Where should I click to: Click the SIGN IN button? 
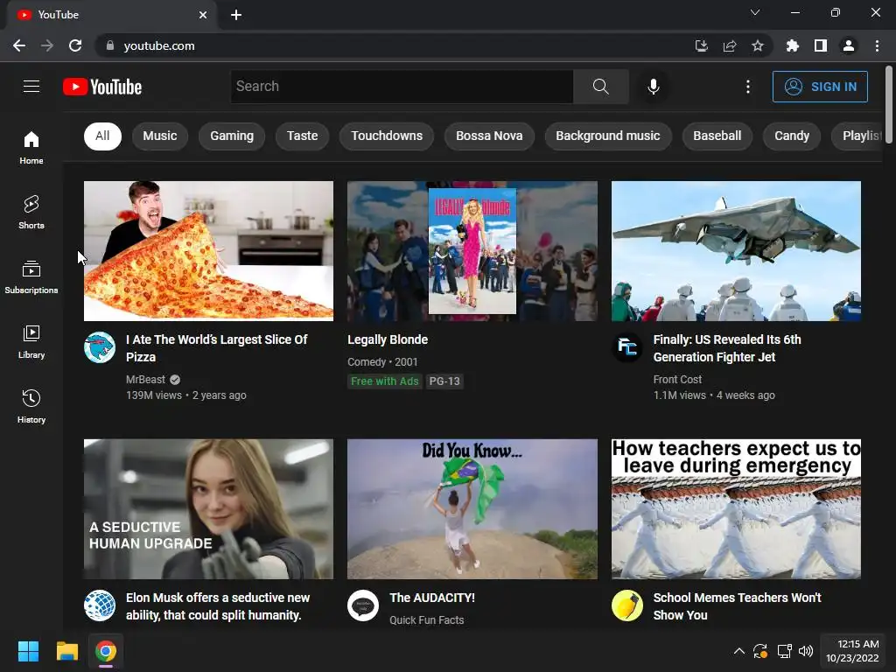pos(820,87)
